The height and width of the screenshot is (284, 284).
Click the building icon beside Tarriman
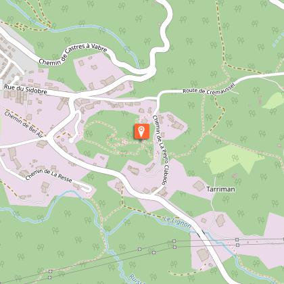199,186
